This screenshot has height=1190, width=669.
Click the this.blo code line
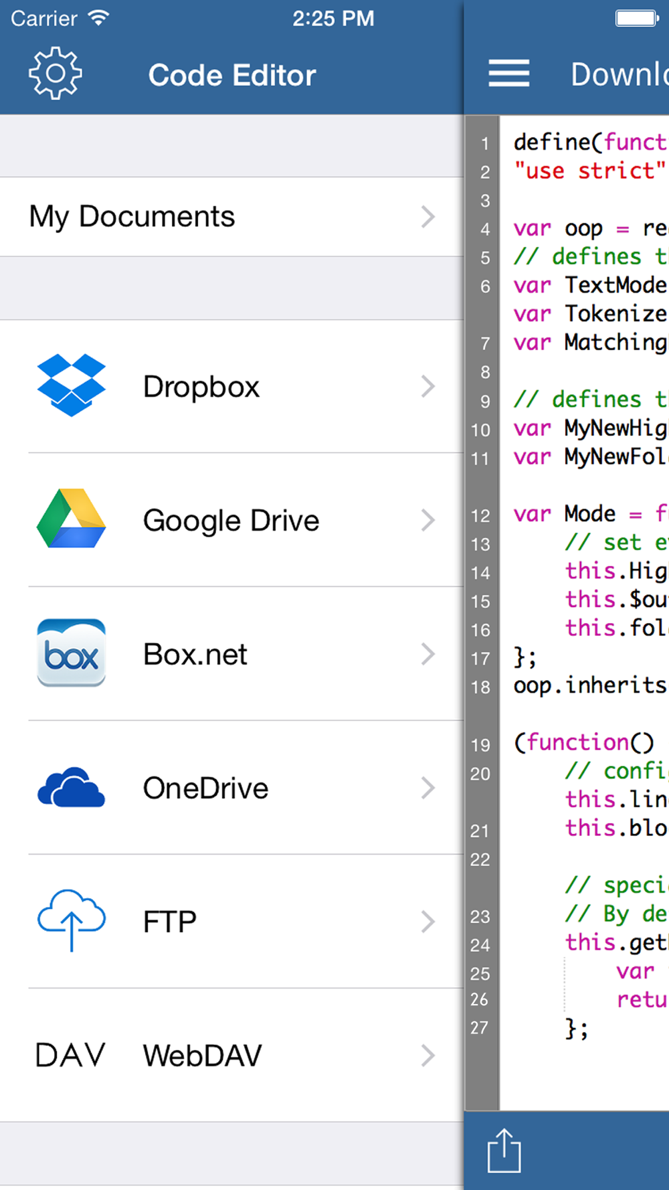point(617,828)
